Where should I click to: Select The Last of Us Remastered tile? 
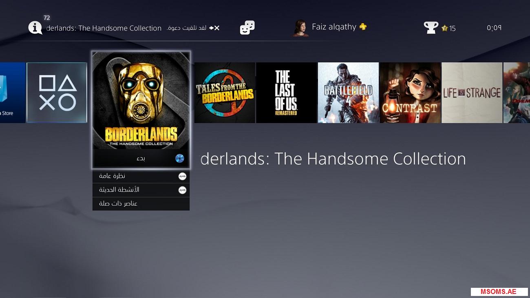287,93
